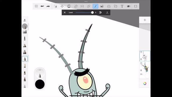Select the round current brush preview

click(25, 26)
